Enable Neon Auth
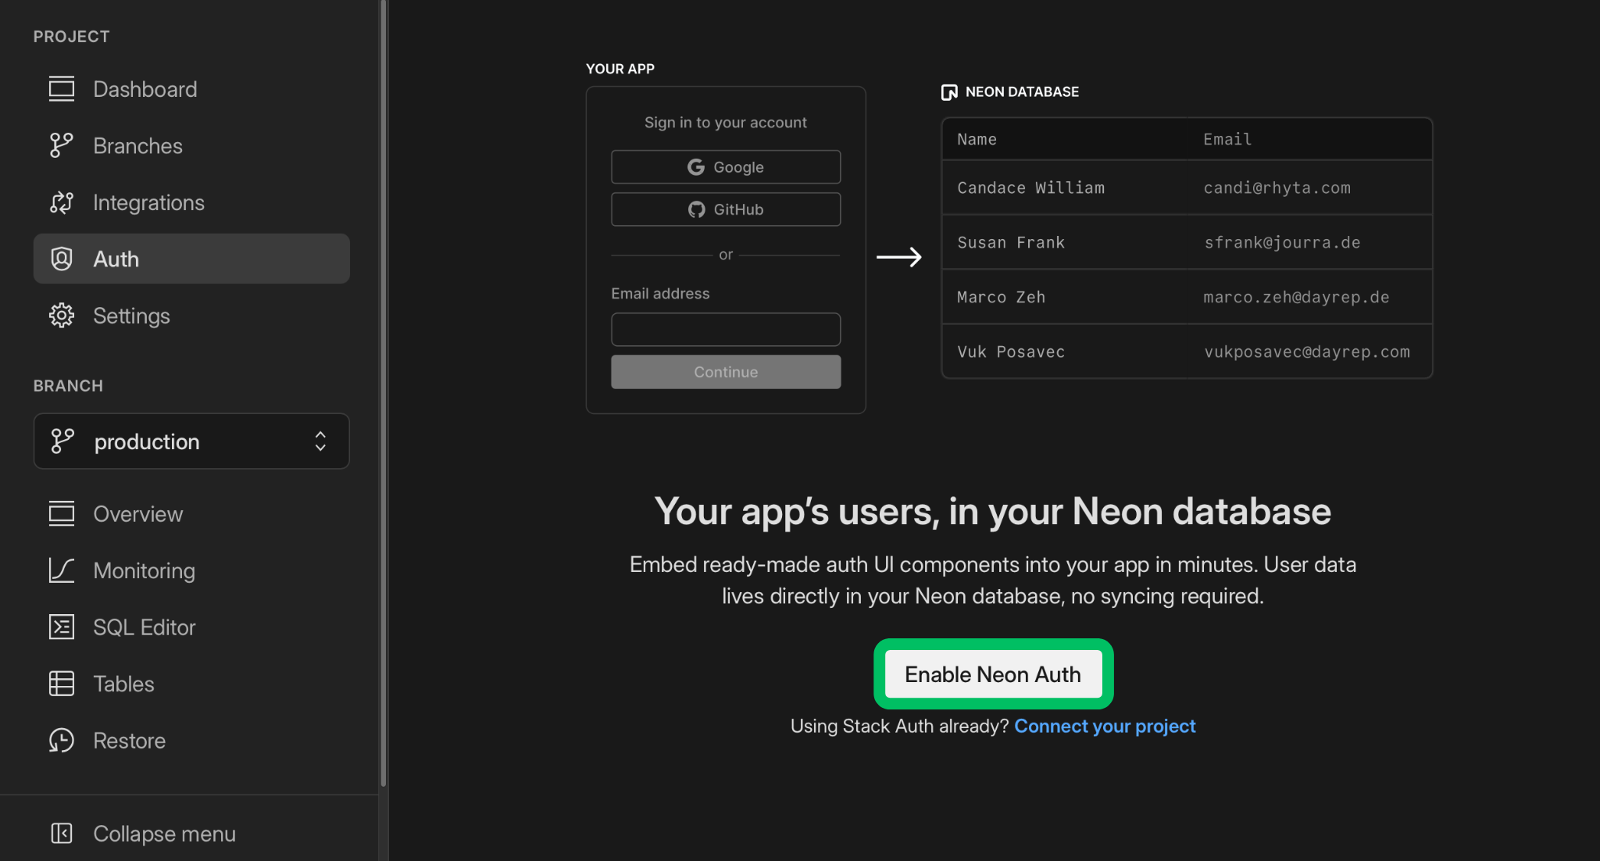The height and width of the screenshot is (861, 1600). point(992,673)
